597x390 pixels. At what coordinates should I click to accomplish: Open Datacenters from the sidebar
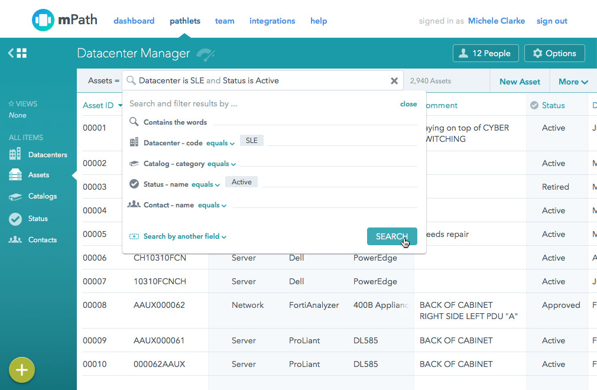click(47, 155)
